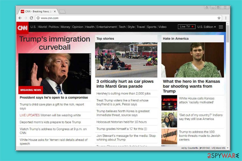
Task: Open Watch Trump's address to Congress link
Action: coord(53,131)
